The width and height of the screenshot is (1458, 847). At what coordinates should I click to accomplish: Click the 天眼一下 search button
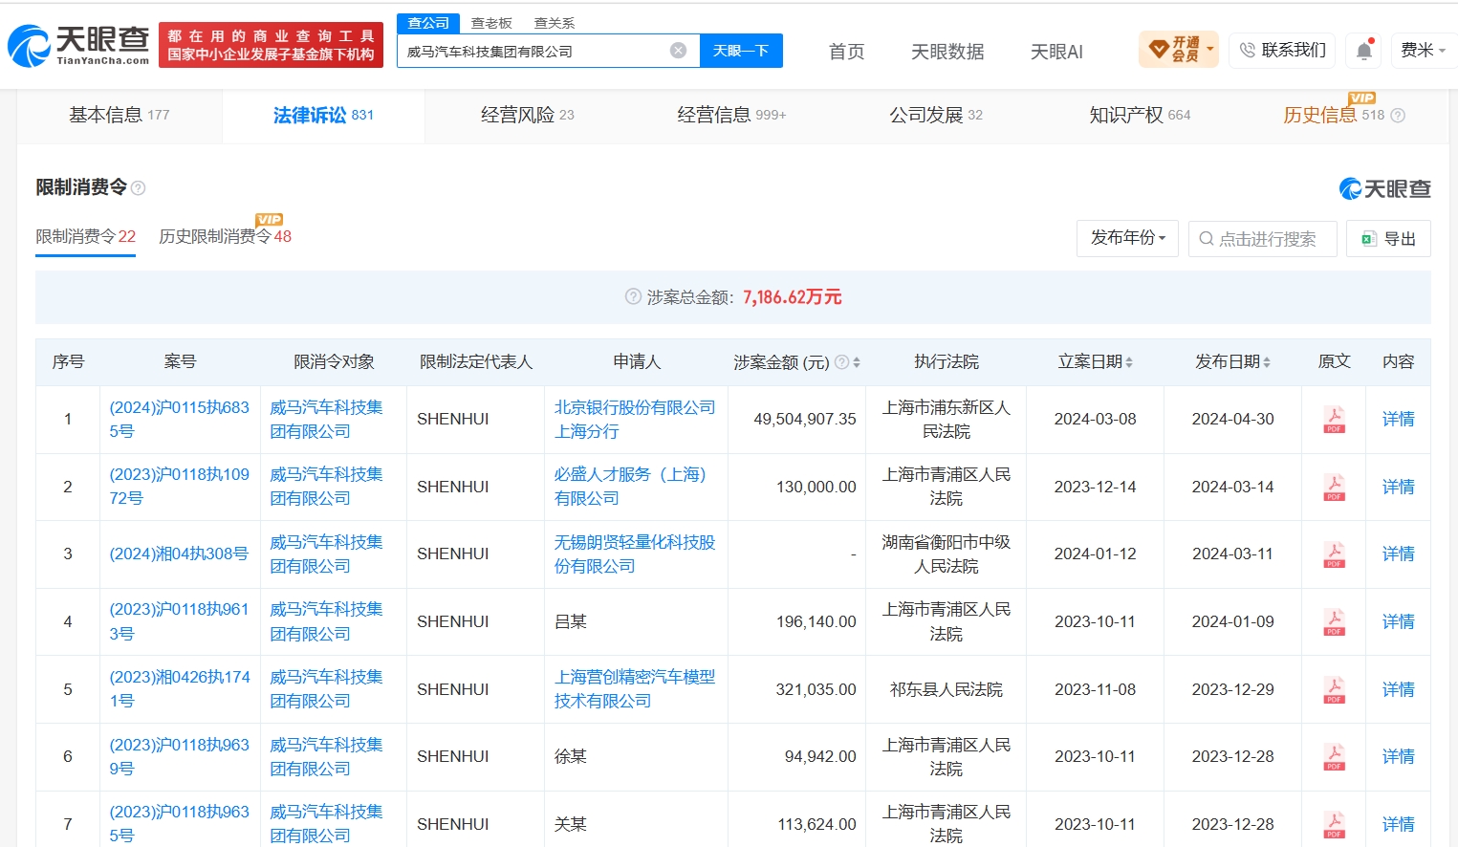(x=741, y=51)
